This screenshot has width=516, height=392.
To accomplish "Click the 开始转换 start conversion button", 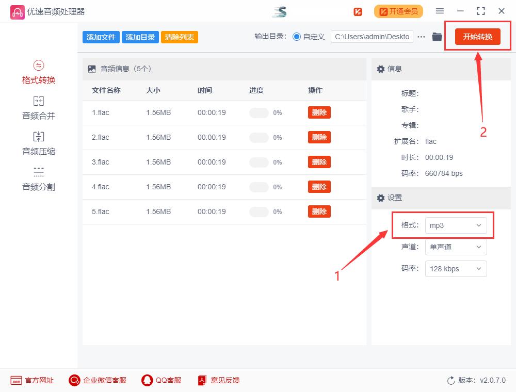I will (478, 37).
